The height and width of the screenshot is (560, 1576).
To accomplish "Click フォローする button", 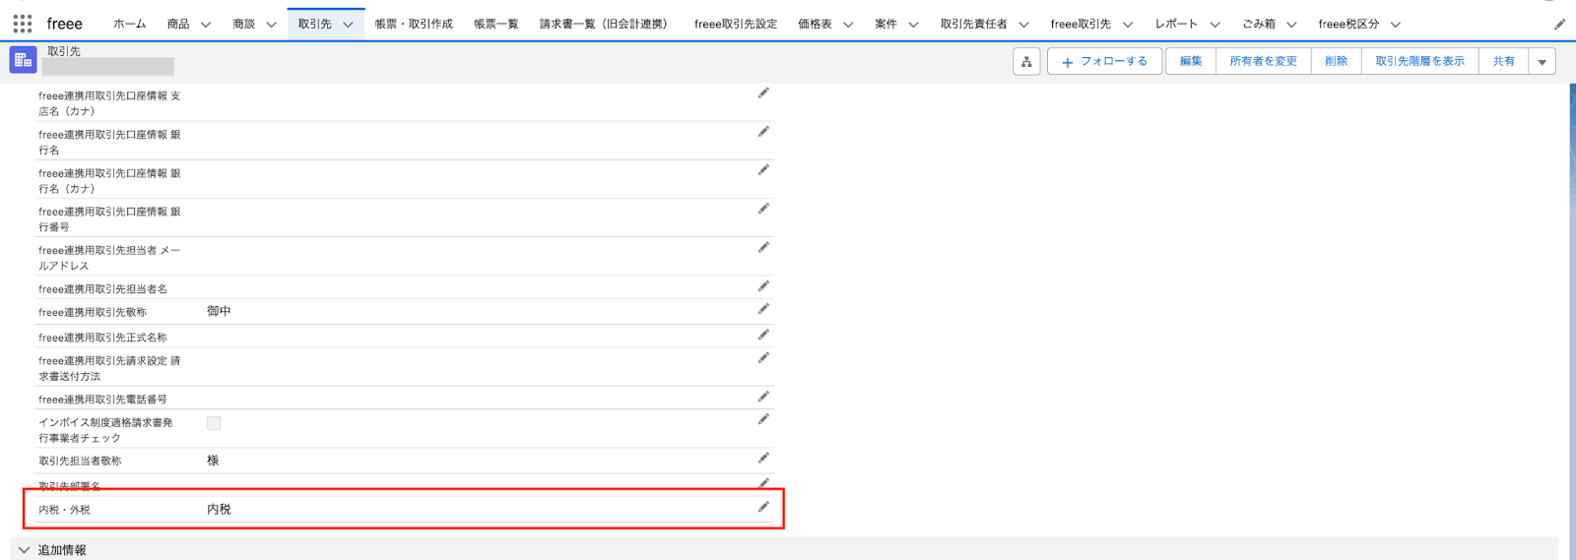I will tap(1104, 61).
